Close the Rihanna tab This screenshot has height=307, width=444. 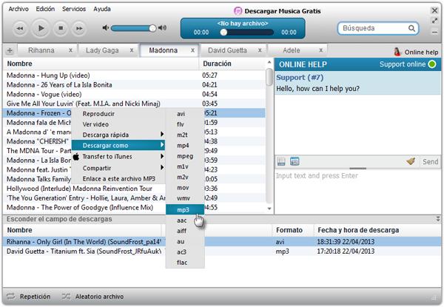coord(70,50)
